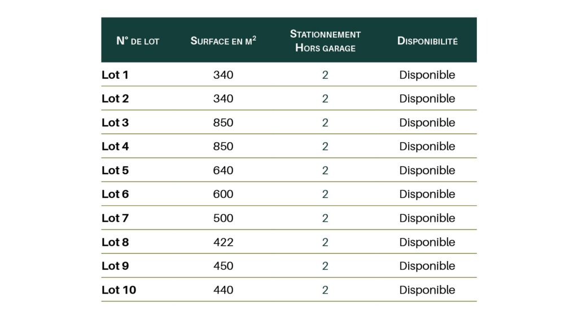
Task: Click the 'Lot 9' row label
Action: coord(115,266)
